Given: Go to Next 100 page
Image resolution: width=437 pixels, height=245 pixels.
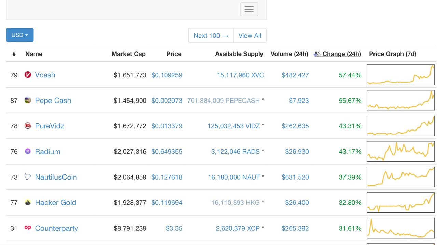Looking at the screenshot, I should point(211,35).
